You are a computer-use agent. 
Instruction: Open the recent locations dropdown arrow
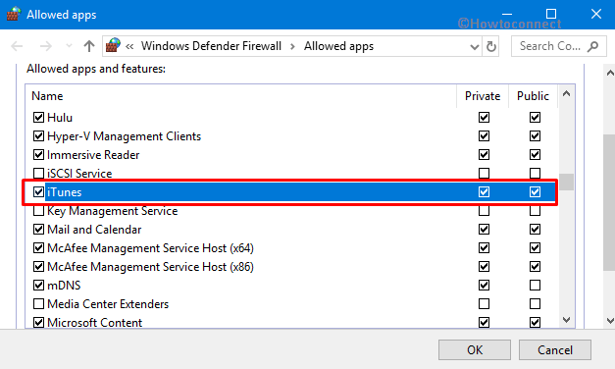pyautogui.click(x=69, y=46)
